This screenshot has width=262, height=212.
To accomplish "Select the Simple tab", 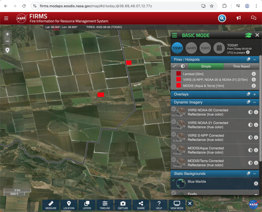I will (206, 66).
